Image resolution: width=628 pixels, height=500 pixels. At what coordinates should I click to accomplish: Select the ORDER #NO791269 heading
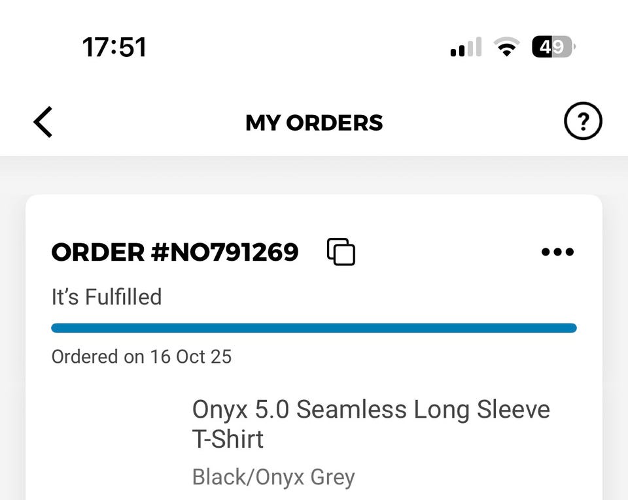(175, 252)
